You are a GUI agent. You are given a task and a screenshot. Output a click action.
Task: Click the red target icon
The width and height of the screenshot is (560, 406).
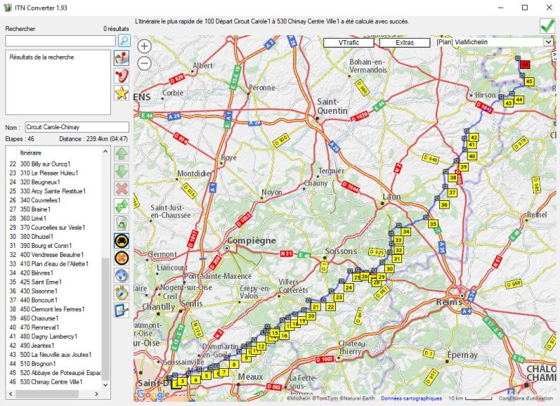point(122,75)
